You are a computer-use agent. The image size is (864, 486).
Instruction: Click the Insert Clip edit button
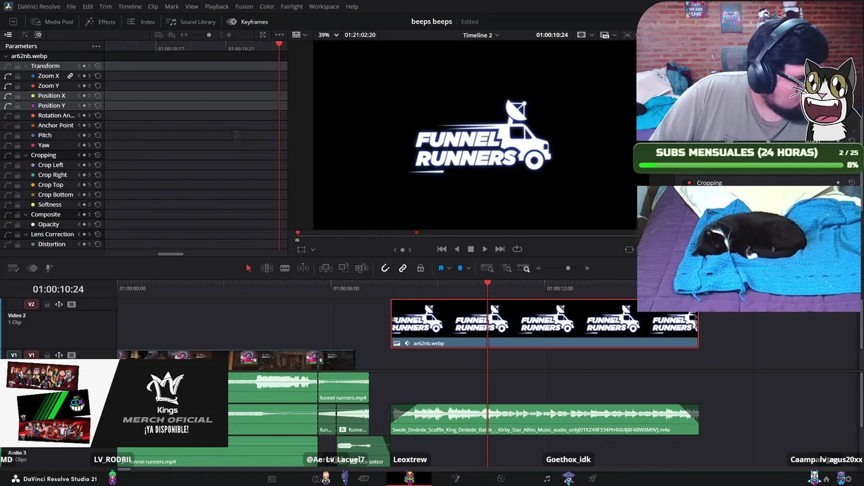(x=325, y=269)
